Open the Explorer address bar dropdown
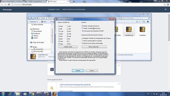The width and height of the screenshot is (170, 96). (117, 18)
